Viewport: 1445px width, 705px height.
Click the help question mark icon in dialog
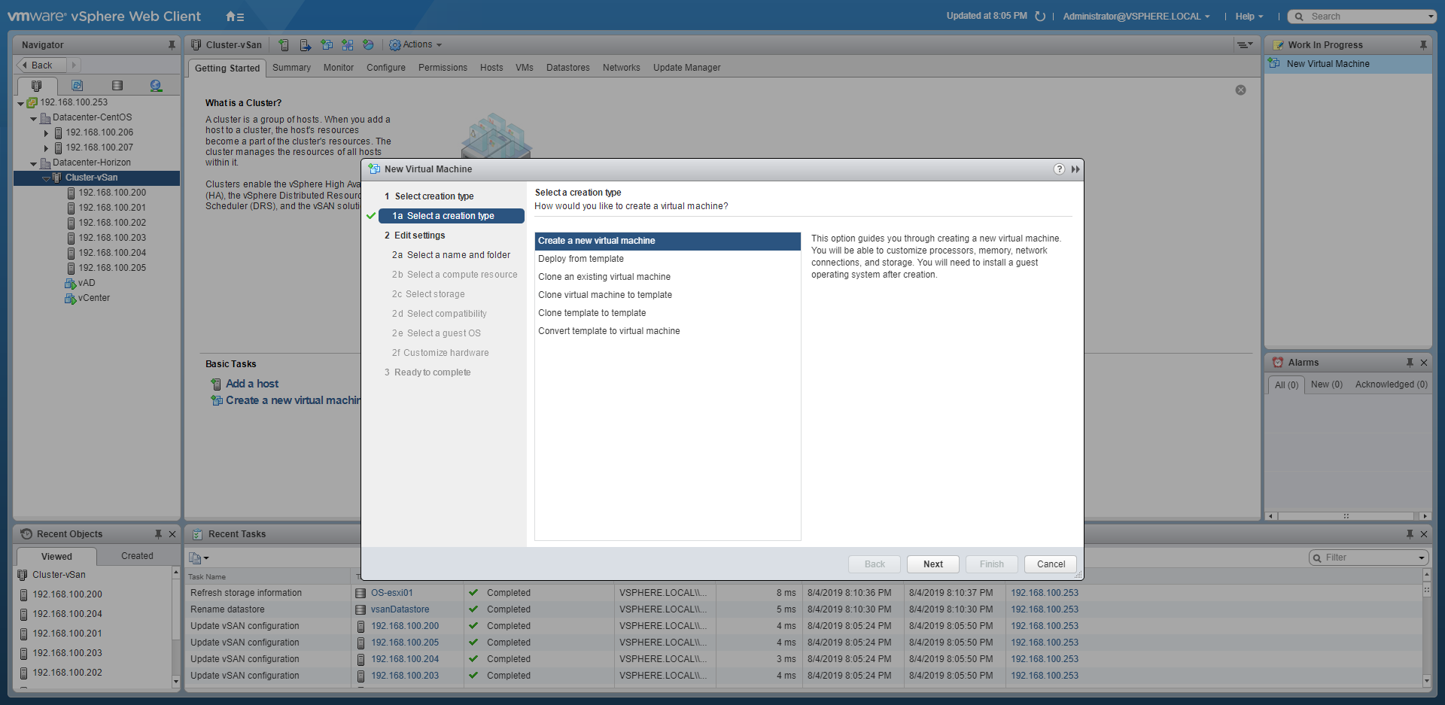click(1059, 169)
